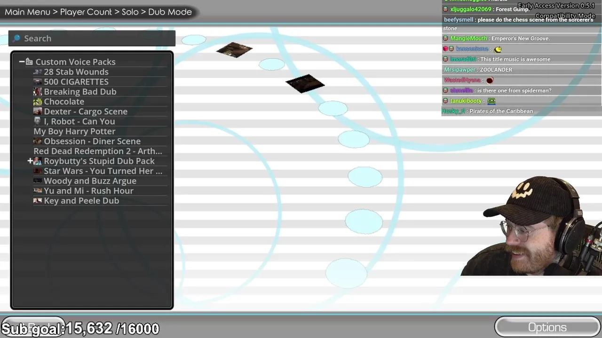Click username shmellio in chat
The image size is (602, 338).
(x=461, y=91)
